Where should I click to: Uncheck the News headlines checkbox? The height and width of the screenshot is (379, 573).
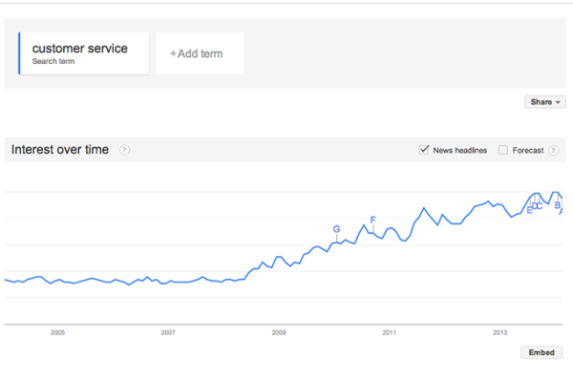[424, 150]
